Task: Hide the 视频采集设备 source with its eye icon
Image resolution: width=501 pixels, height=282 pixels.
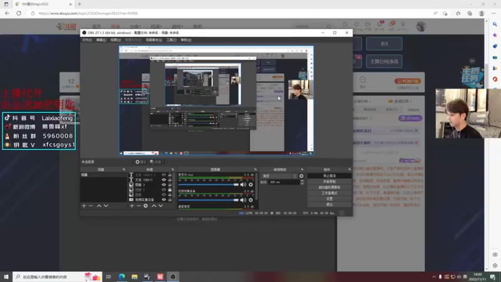Action: 163,199
